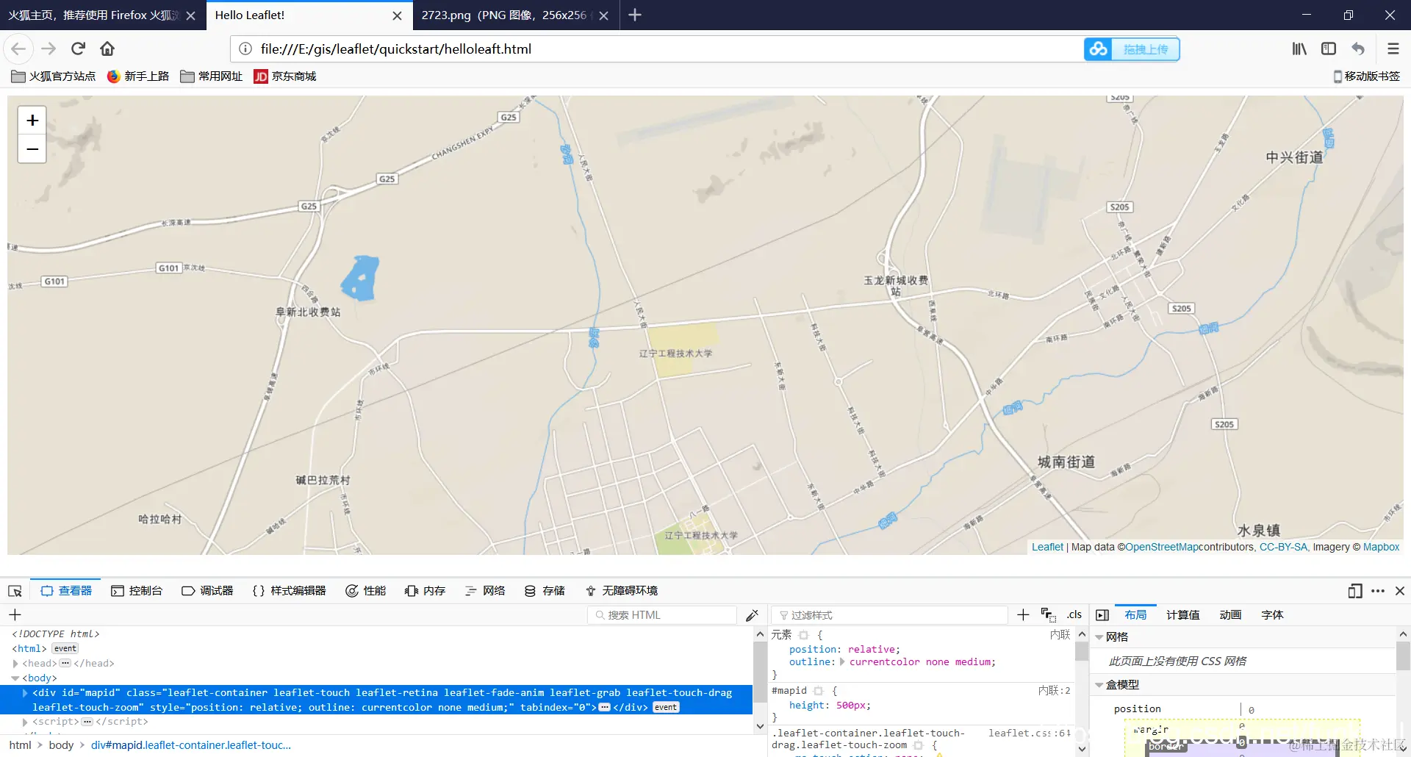1411x757 pixels.
Task: Expand the outline shorthand property
Action: tap(842, 662)
